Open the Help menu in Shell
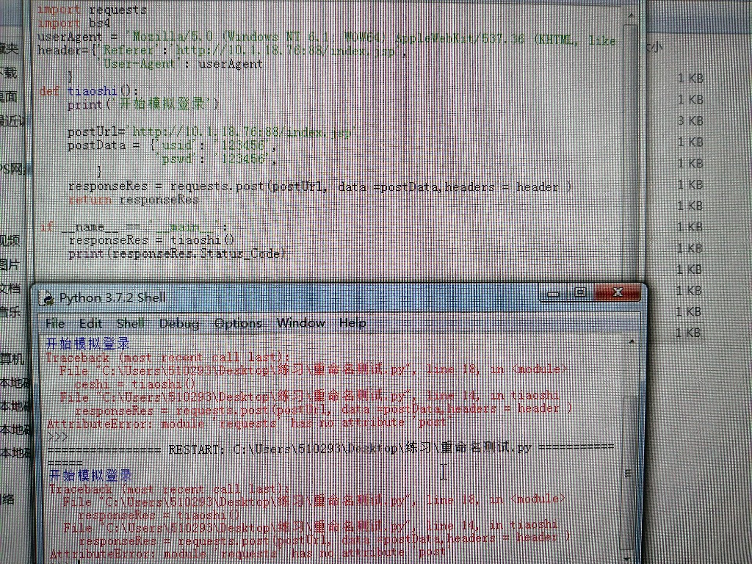This screenshot has width=752, height=564. tap(352, 323)
